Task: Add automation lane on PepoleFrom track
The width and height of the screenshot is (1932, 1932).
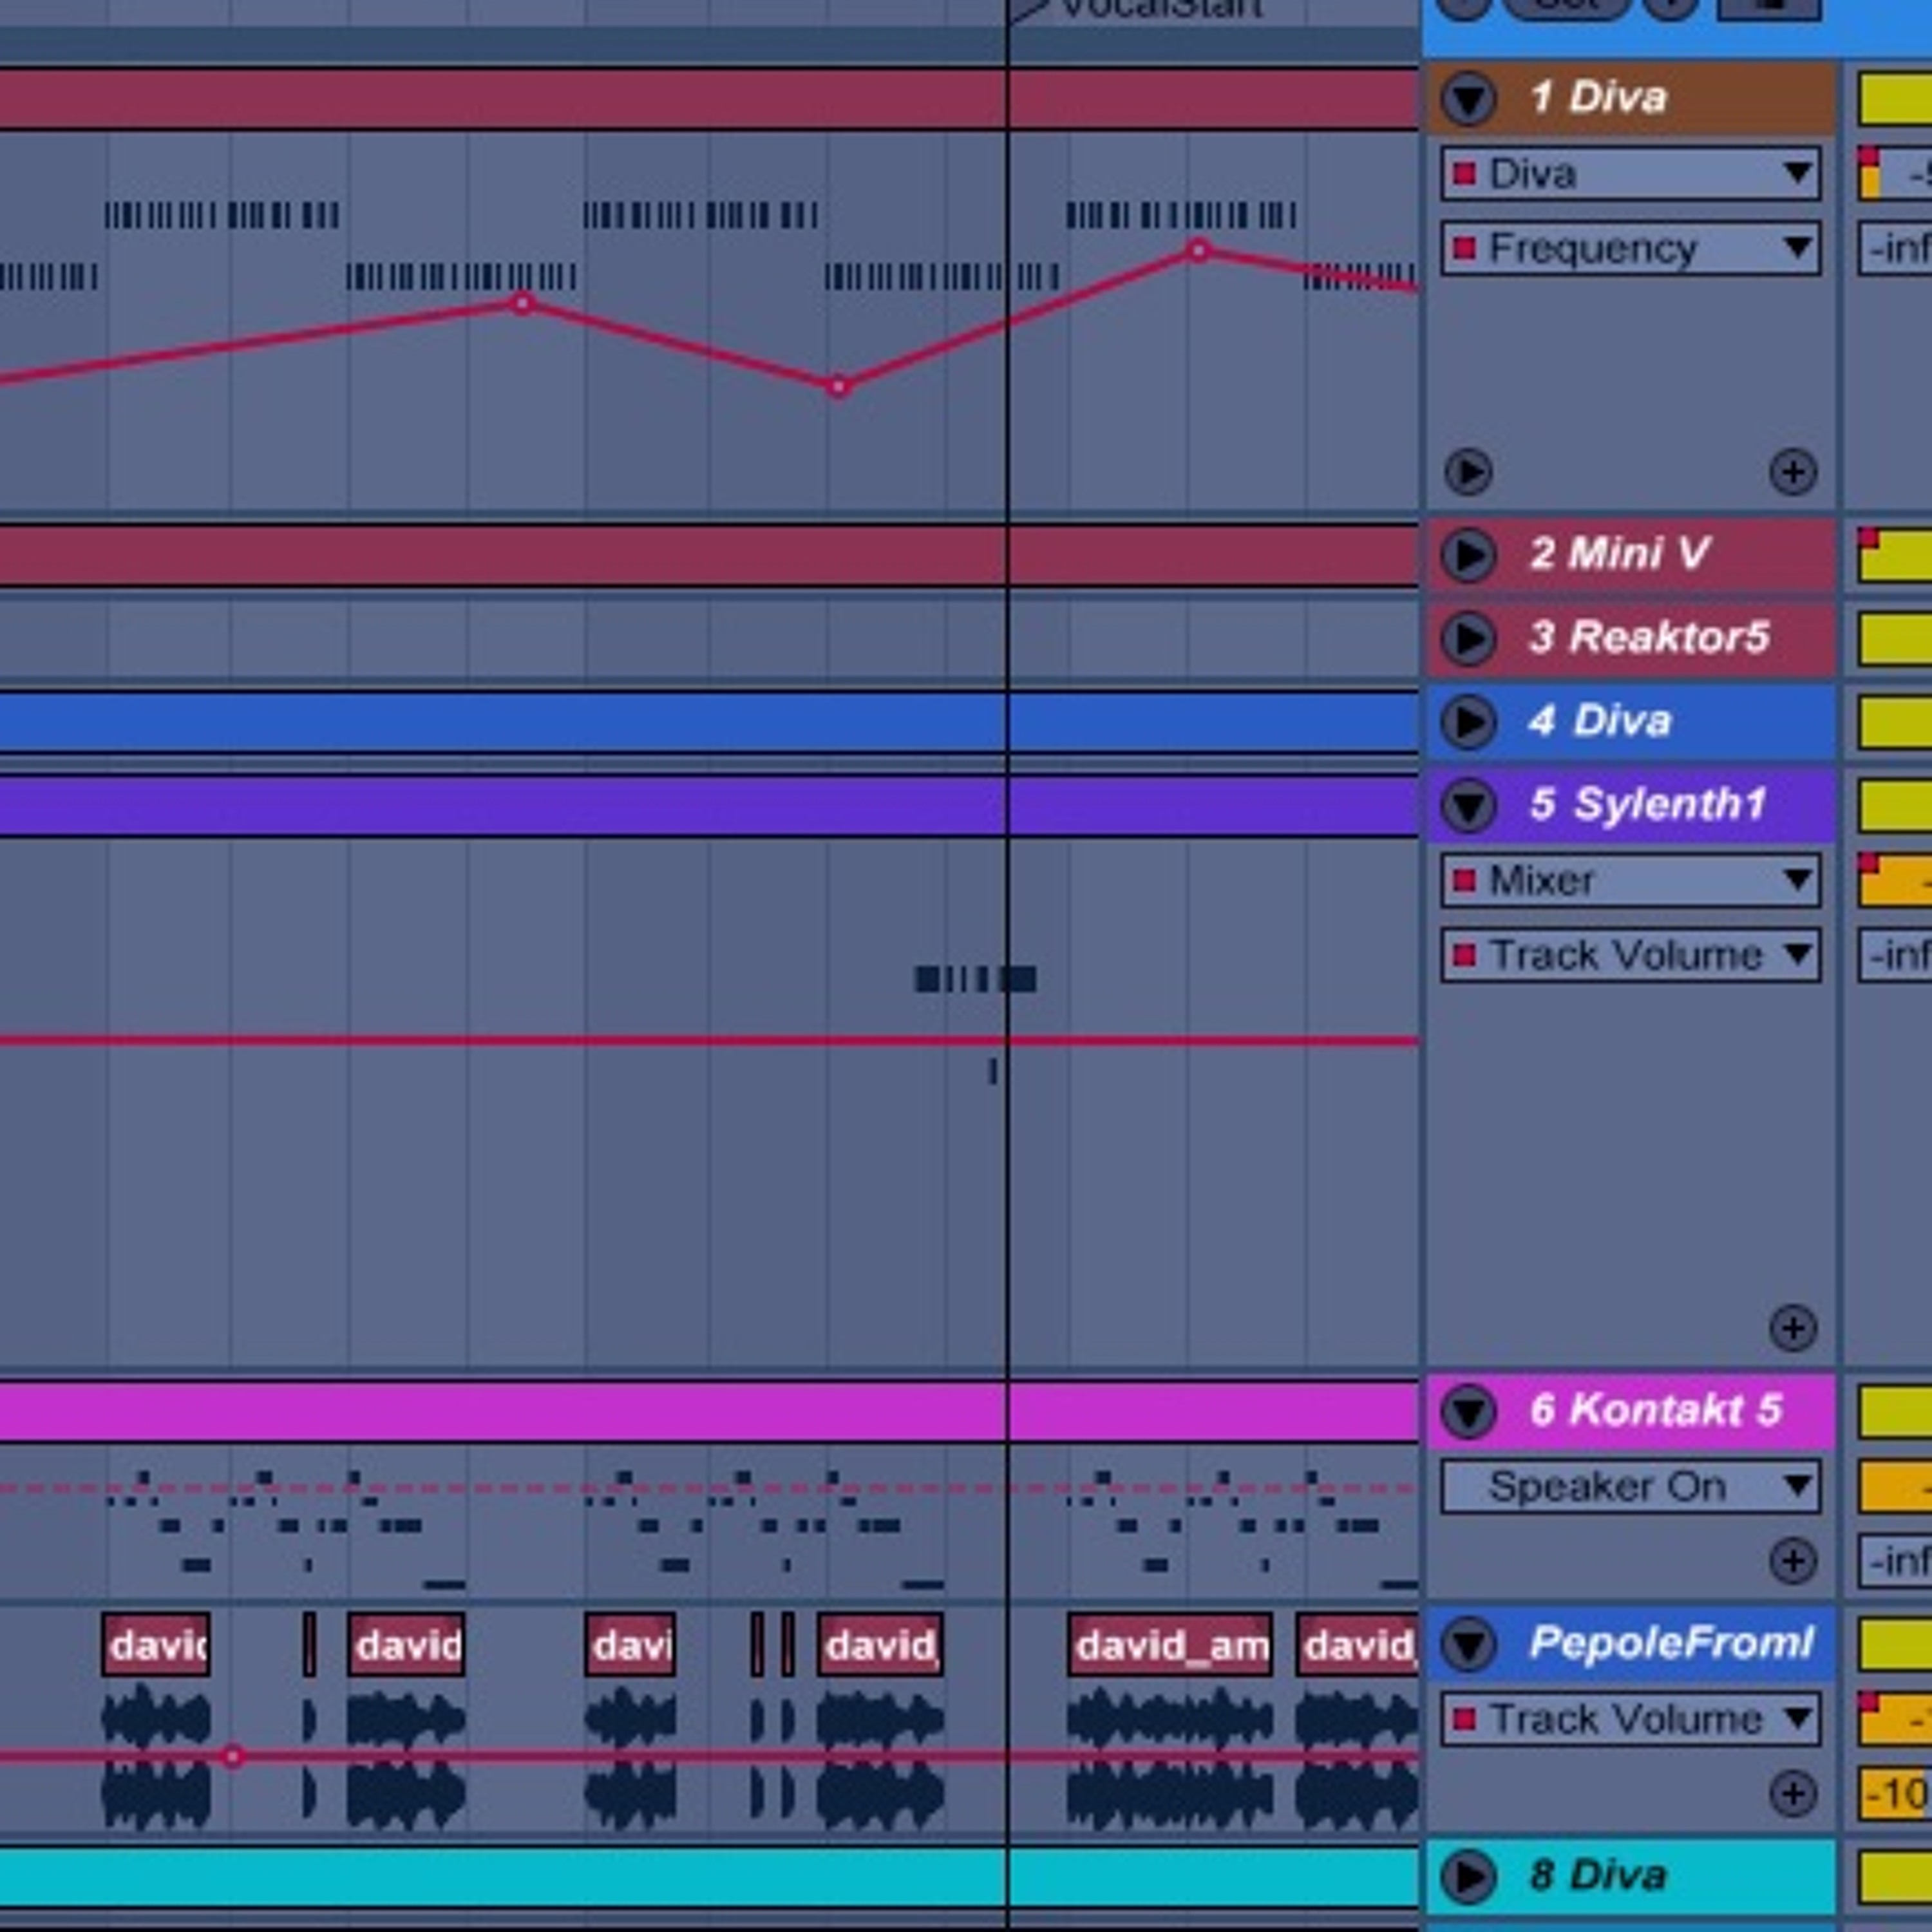Action: [1792, 1793]
